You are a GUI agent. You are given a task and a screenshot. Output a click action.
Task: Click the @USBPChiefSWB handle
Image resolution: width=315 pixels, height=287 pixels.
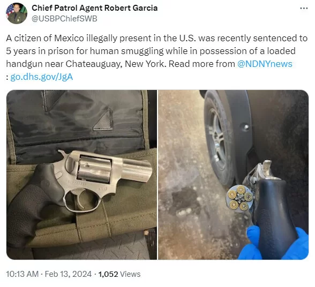(64, 19)
